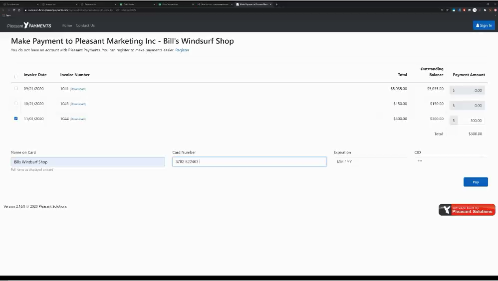The height and width of the screenshot is (281, 498).
Task: Check the invoice 1041 checkbox
Action: (15, 89)
